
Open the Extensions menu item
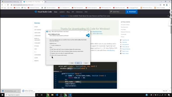(x=79, y=12)
